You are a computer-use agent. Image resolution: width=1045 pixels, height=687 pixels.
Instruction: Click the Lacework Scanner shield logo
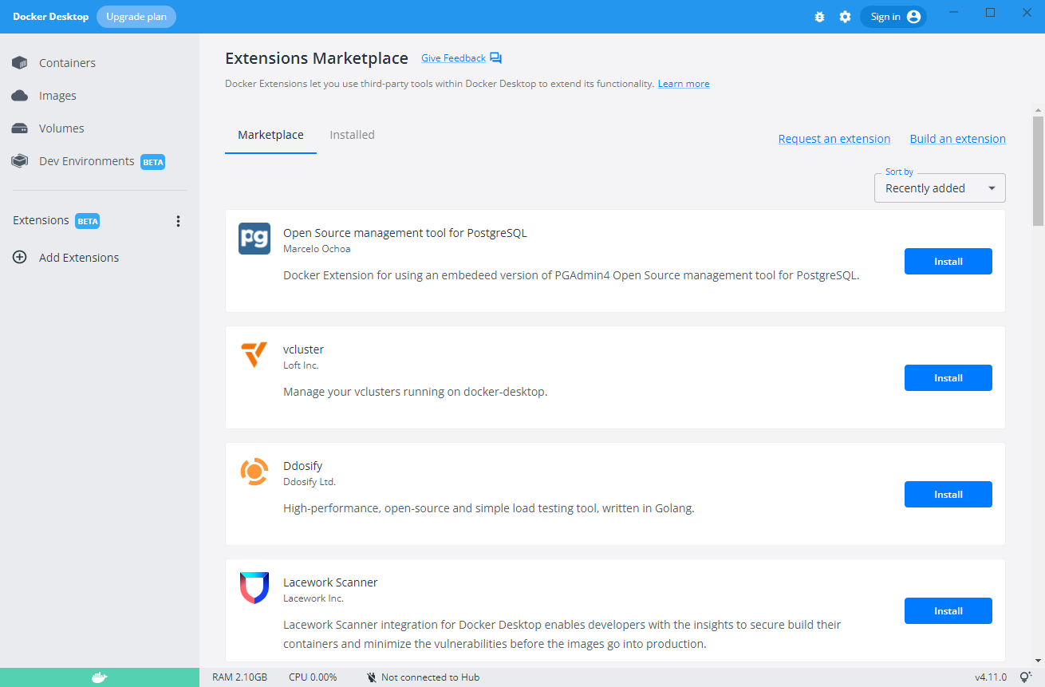pos(254,588)
